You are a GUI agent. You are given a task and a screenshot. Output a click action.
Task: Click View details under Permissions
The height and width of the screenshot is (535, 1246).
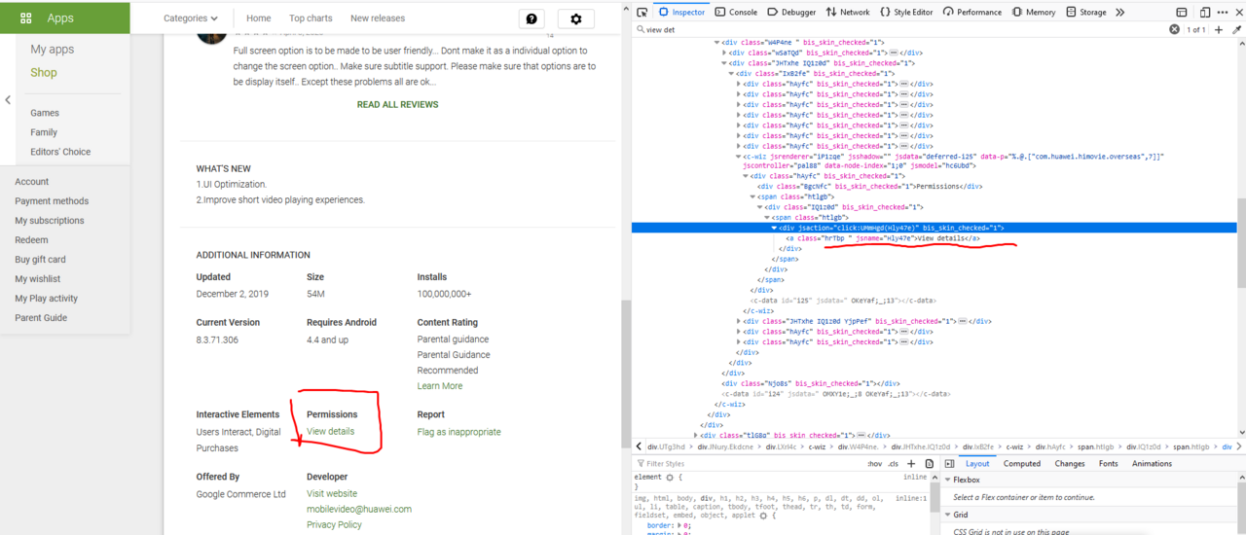coord(330,431)
